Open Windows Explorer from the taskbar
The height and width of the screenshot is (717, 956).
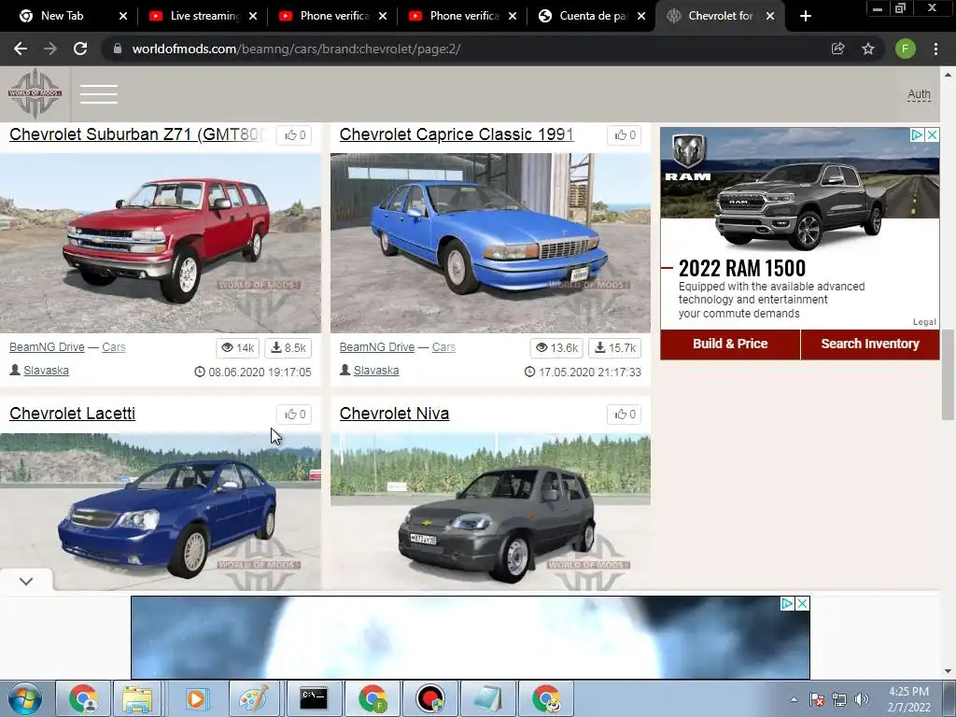[137, 698]
